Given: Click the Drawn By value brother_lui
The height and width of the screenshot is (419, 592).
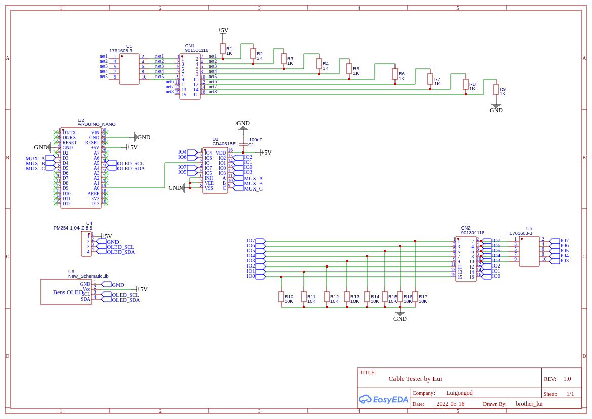Looking at the screenshot, I should [529, 404].
